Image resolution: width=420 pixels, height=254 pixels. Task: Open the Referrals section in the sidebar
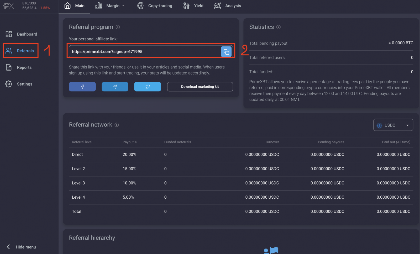tap(25, 51)
